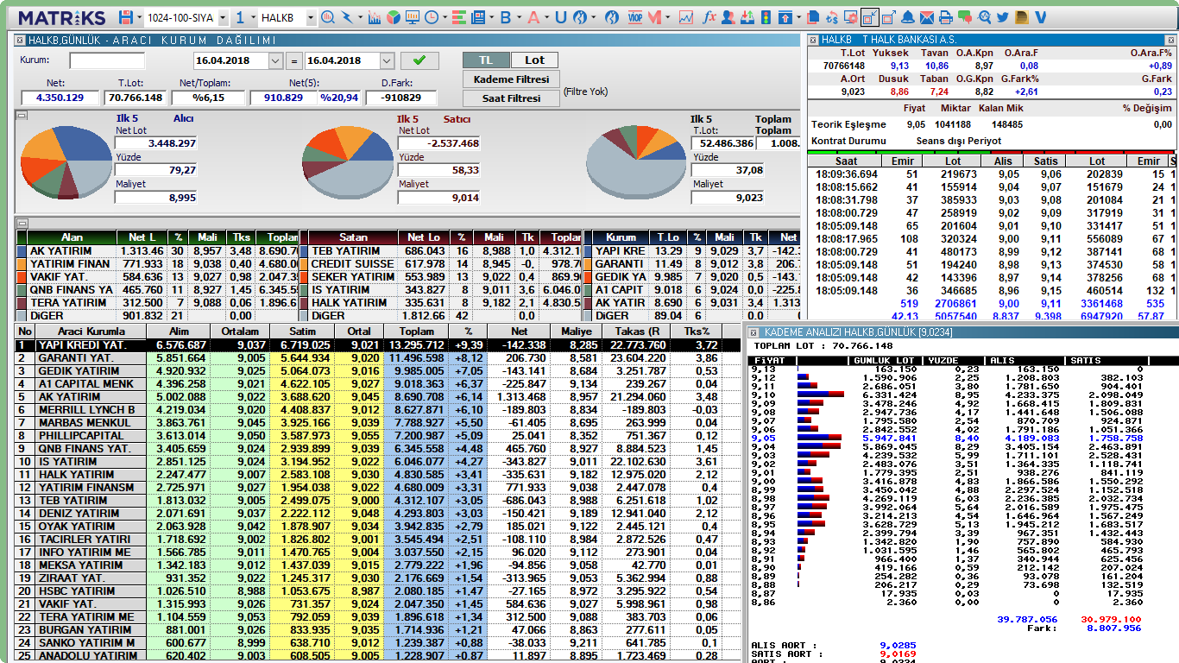
Task: Open the HALKB symbol dropdown
Action: click(x=312, y=17)
